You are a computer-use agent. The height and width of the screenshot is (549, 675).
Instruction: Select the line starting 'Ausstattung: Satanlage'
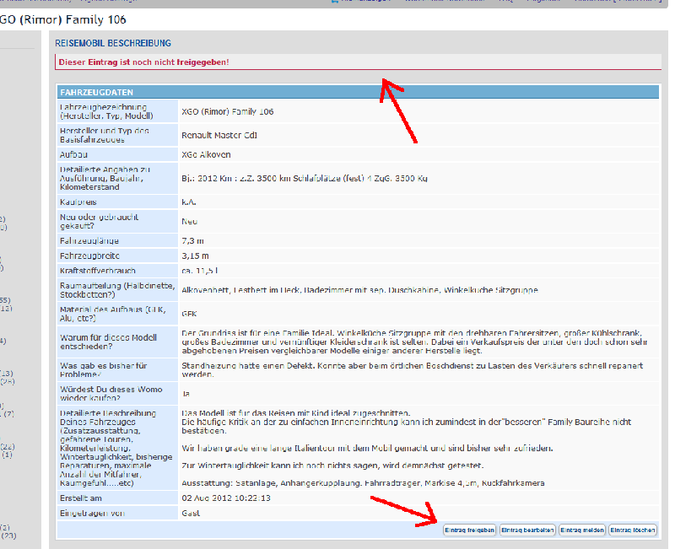point(363,483)
